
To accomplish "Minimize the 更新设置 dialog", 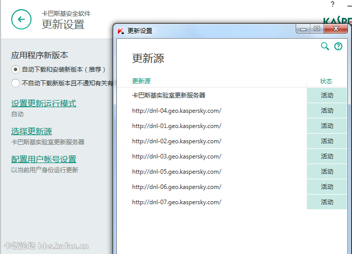I will pos(303,29).
